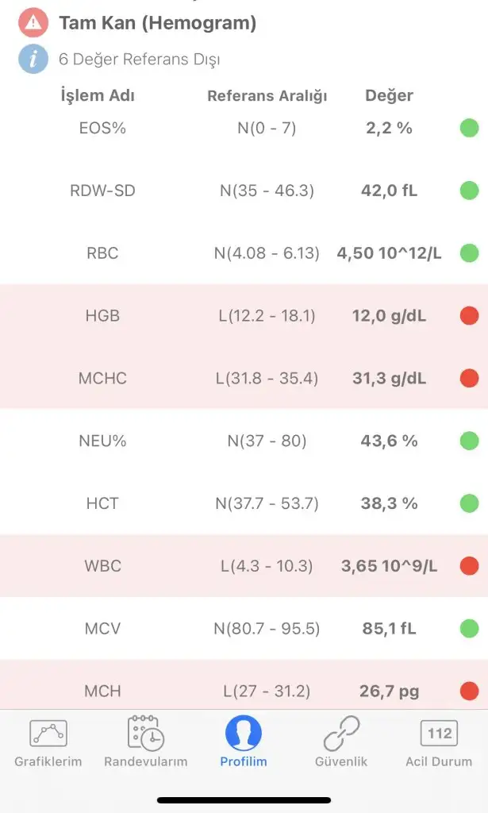This screenshot has width=488, height=813.
Task: Open Randevularım calendar icon
Action: pyautogui.click(x=145, y=733)
